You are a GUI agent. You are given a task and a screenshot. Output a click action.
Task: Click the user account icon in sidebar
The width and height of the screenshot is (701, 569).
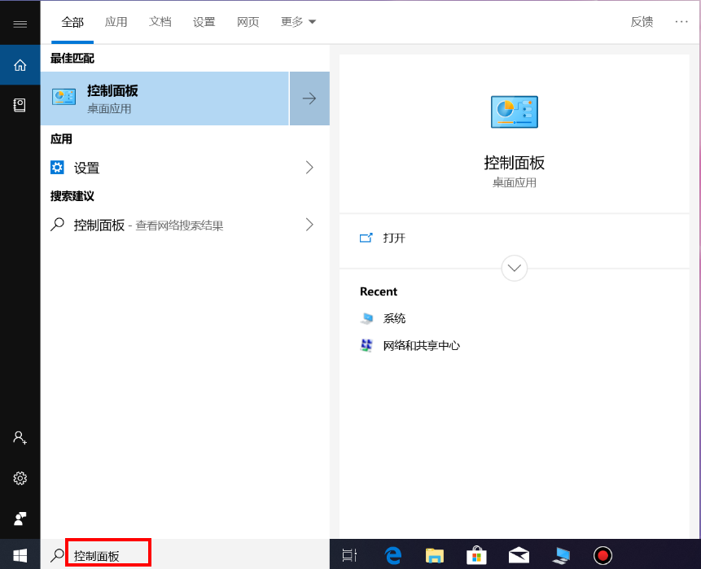coord(20,437)
